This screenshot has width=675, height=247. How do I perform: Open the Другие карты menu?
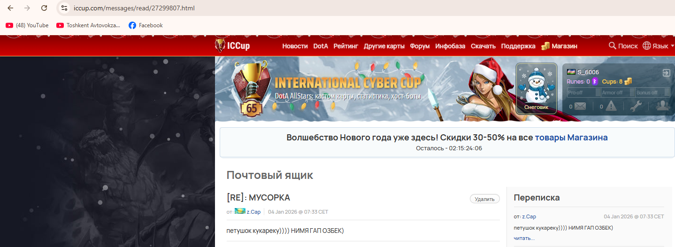(384, 46)
